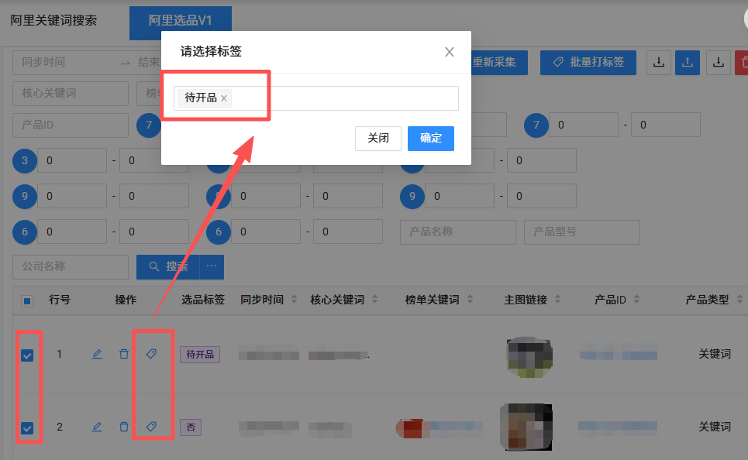Viewport: 748px width, 460px height.
Task: Uncheck the row 1 checkbox
Action: (x=27, y=355)
